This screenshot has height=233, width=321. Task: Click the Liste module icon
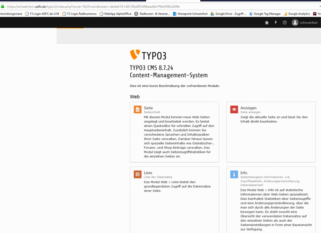click(138, 174)
